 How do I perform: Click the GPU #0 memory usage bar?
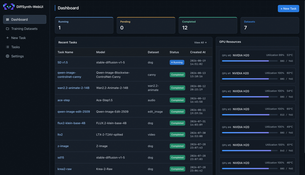coord(250,61)
